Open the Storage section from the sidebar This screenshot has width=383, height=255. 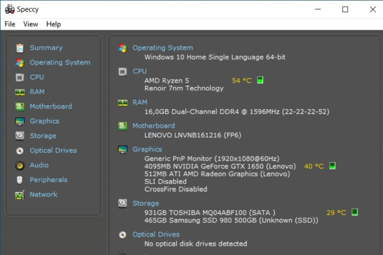(x=43, y=136)
